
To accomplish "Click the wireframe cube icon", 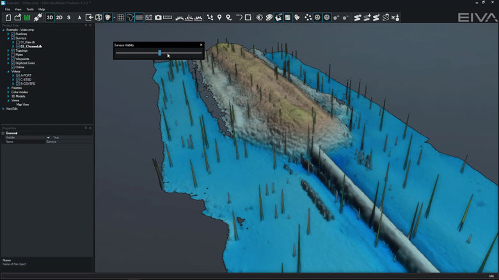I will (99, 17).
